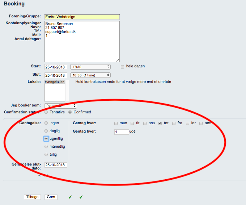Check the 'man' weekday checkbox
Screen dimensions: 246x205
(x=116, y=123)
